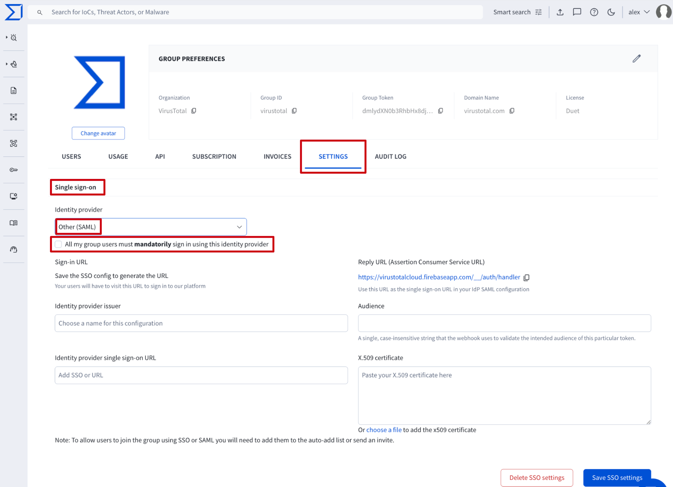Open the graph nodes sidebar icon
Viewport: 673px width, 487px height.
click(x=14, y=117)
